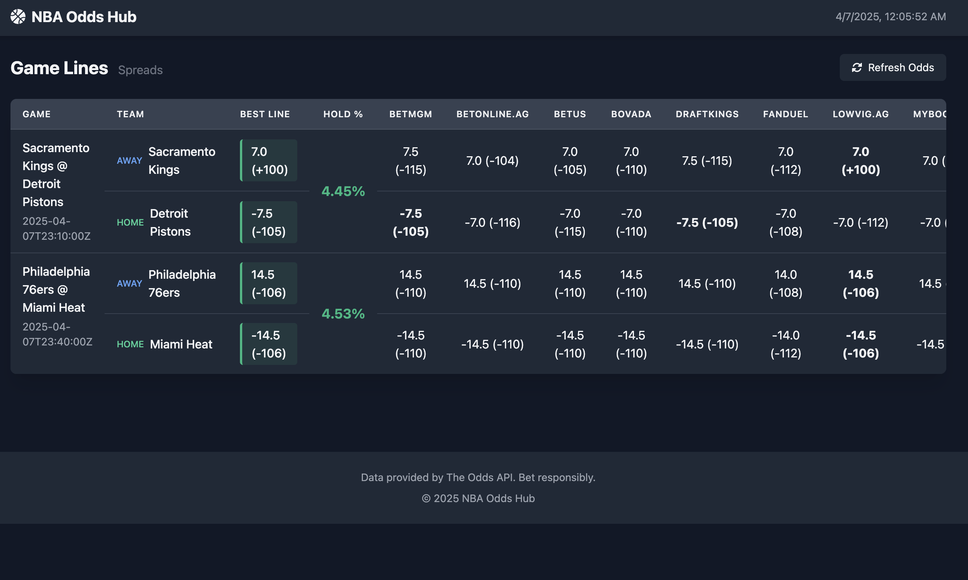Click the Kings BetMGM 7.5 (-115) cell

pos(411,160)
